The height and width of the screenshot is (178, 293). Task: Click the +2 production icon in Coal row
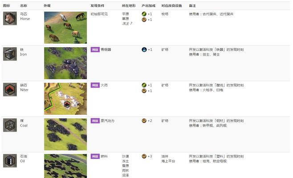tap(144, 121)
